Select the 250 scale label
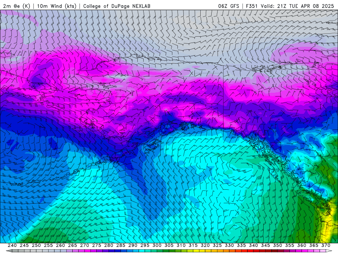 coord(36,245)
